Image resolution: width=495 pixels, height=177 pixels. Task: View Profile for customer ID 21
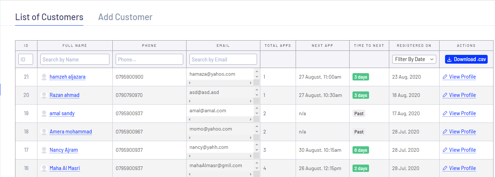pyautogui.click(x=459, y=77)
